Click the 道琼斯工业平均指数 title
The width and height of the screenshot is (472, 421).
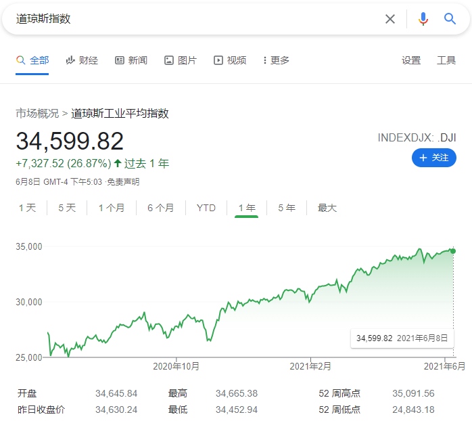coord(120,113)
